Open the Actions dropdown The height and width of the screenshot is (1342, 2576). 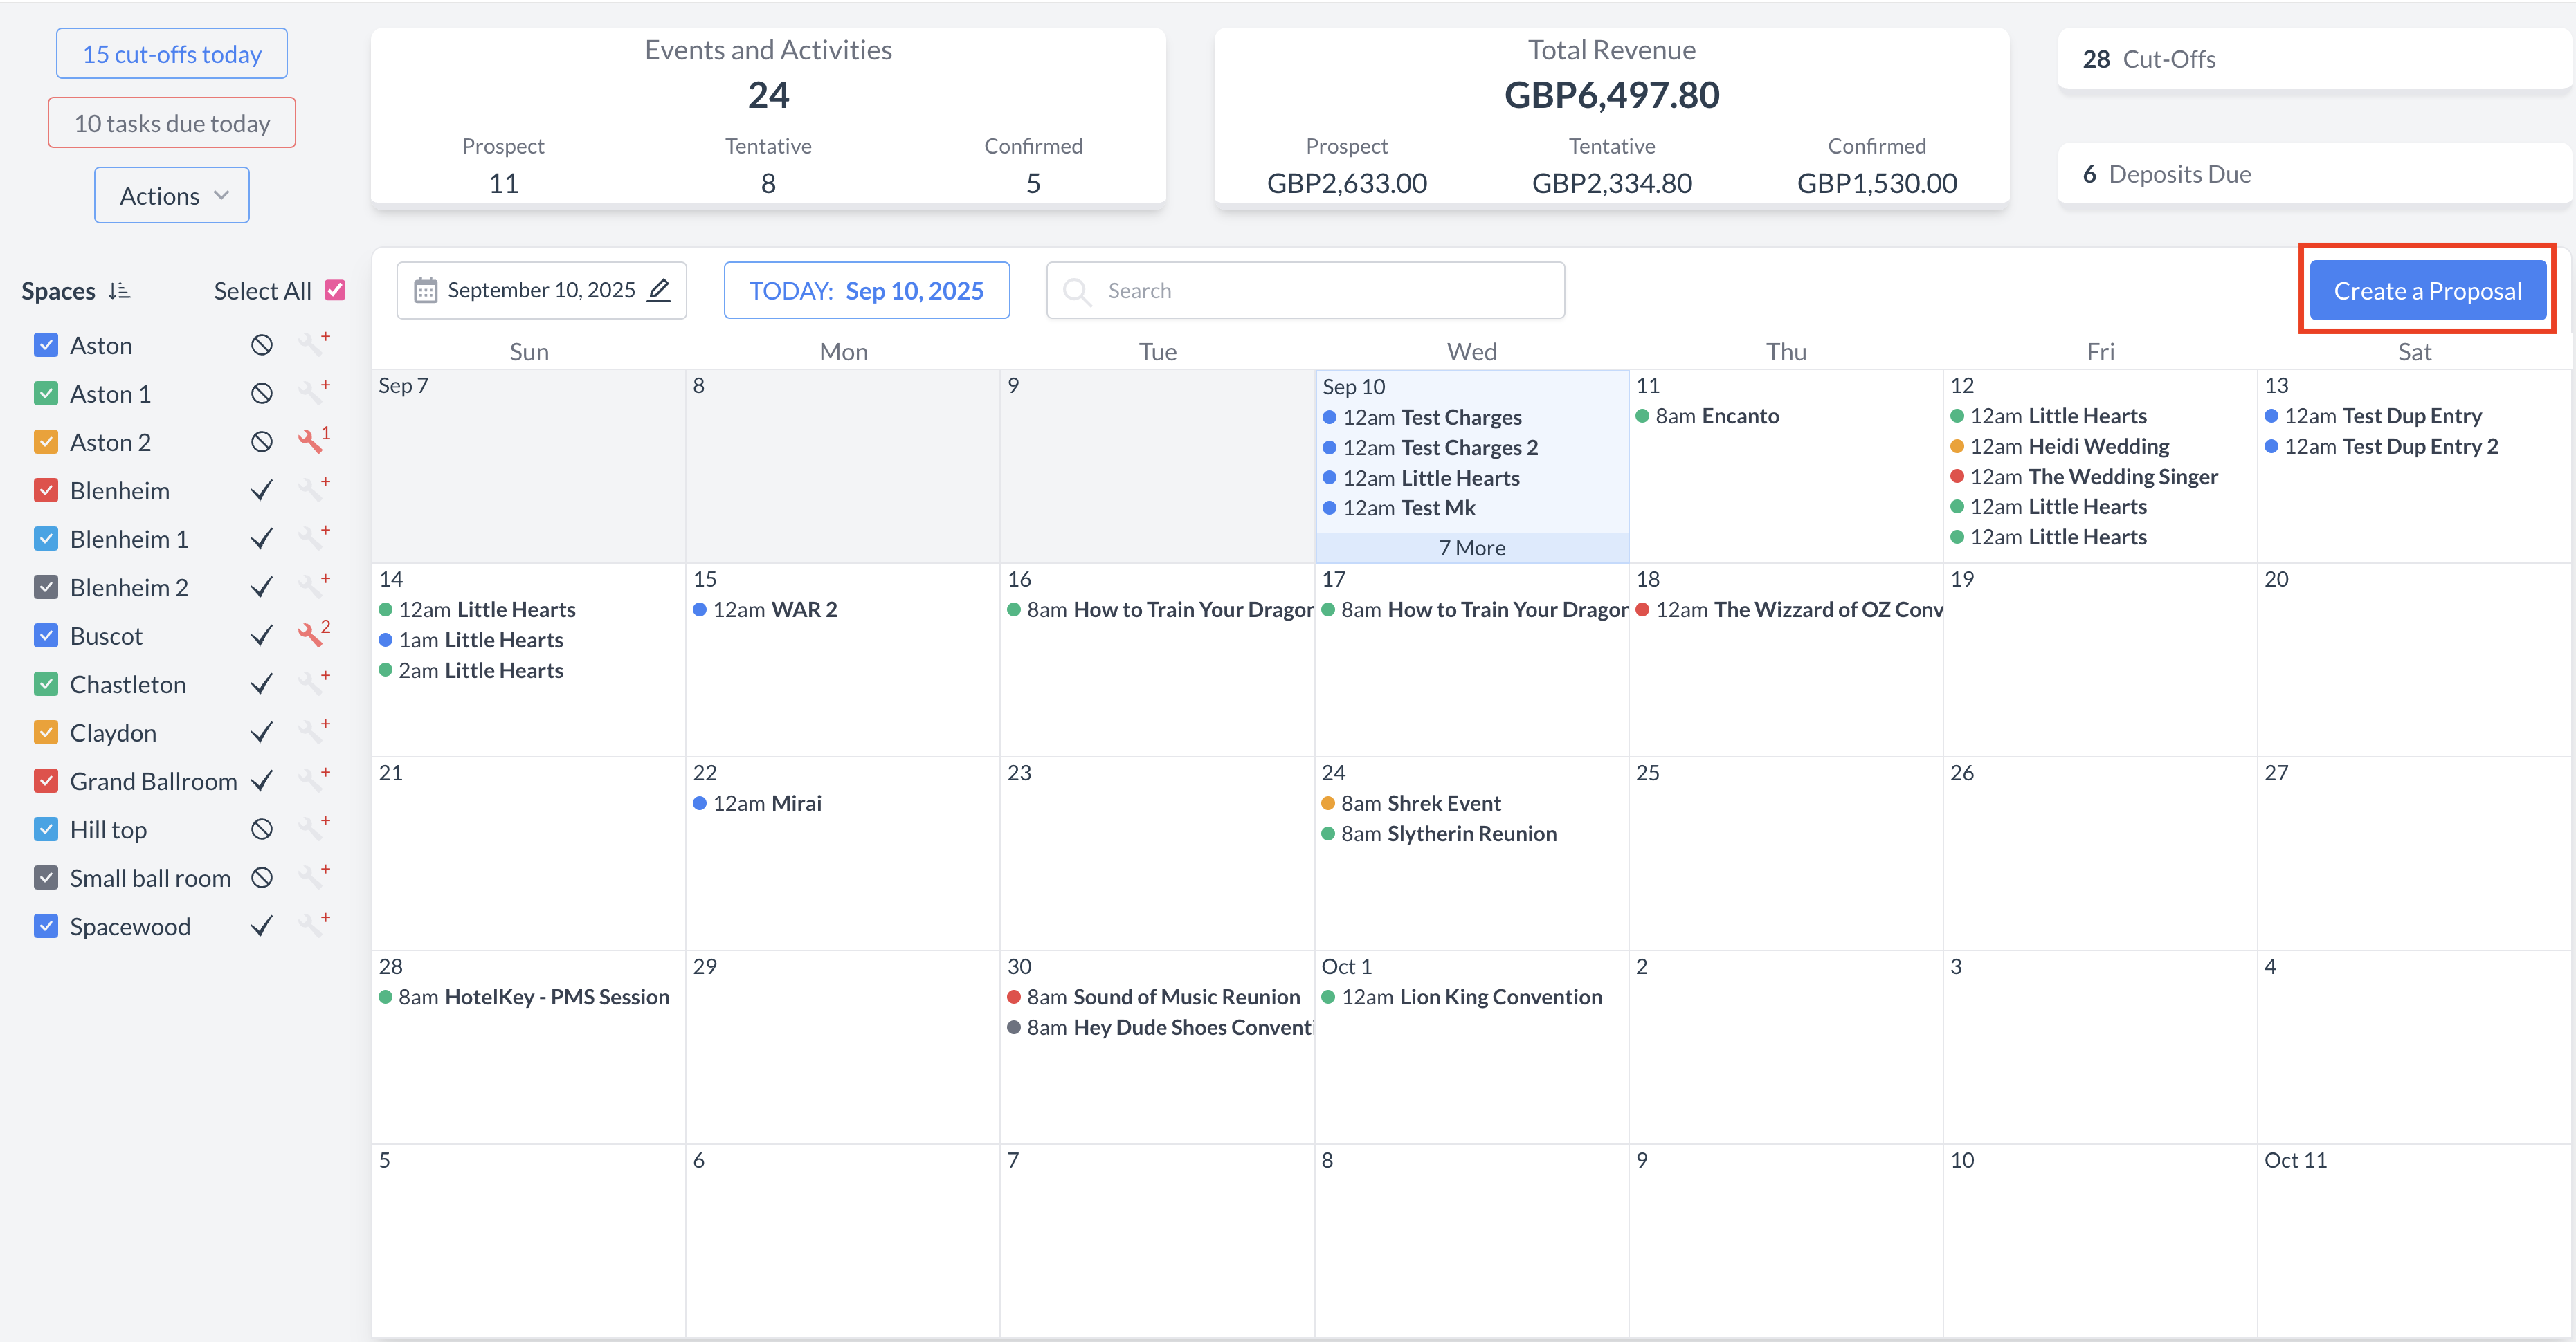coord(172,195)
